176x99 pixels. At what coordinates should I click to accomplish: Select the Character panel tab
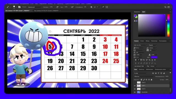click(x=136, y=41)
